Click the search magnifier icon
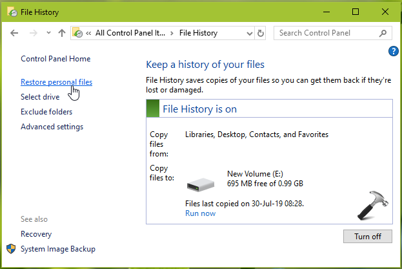 click(x=383, y=33)
